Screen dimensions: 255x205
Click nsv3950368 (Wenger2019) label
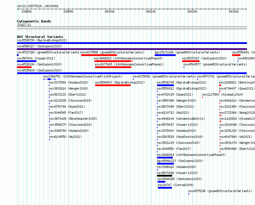[176, 100]
